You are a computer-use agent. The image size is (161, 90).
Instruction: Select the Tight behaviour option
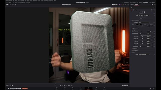(145, 24)
